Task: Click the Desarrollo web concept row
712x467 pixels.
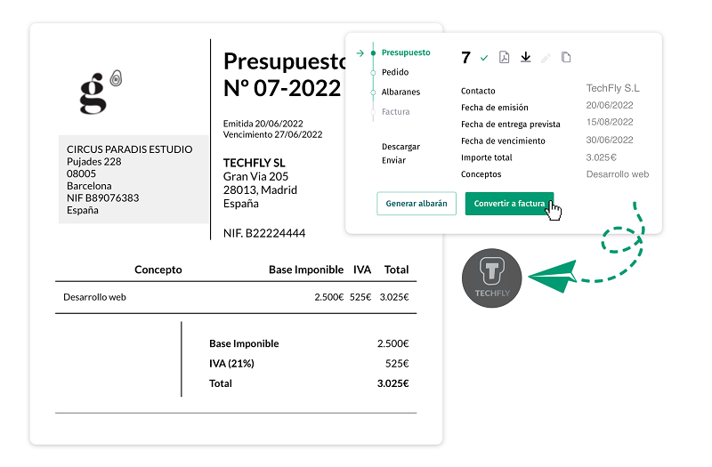Action: coord(236,297)
